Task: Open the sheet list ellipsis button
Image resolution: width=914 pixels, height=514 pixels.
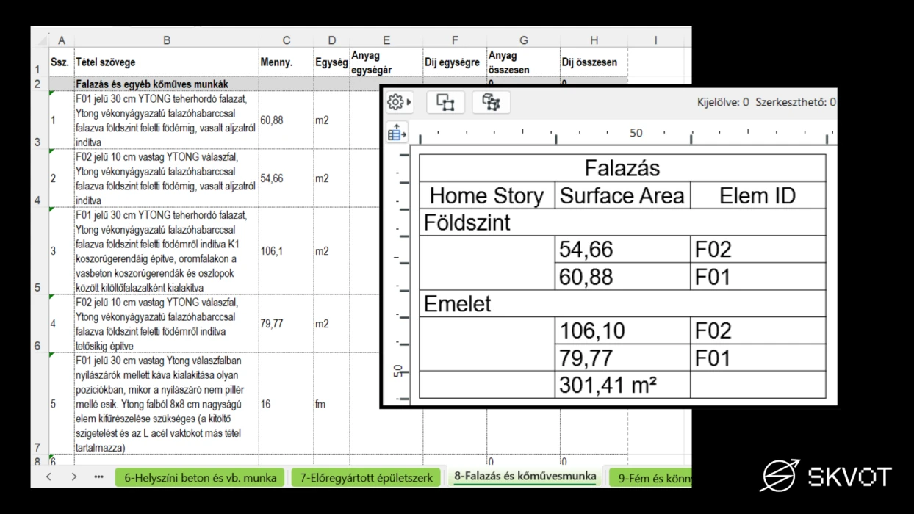Action: [98, 477]
